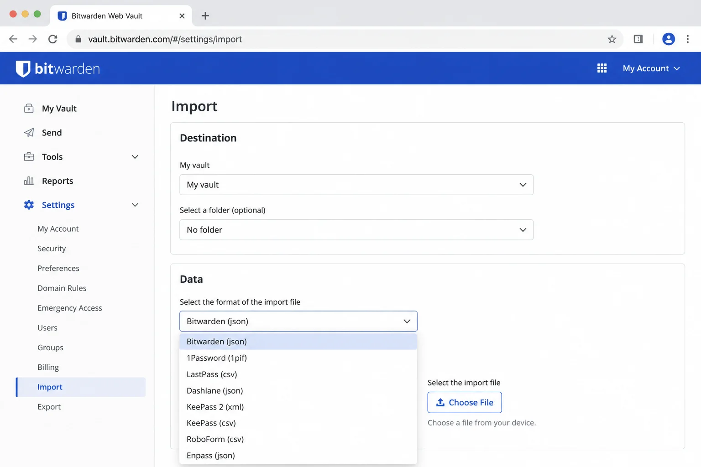701x467 pixels.
Task: Select 1Password (1pif) format
Action: [x=298, y=358]
